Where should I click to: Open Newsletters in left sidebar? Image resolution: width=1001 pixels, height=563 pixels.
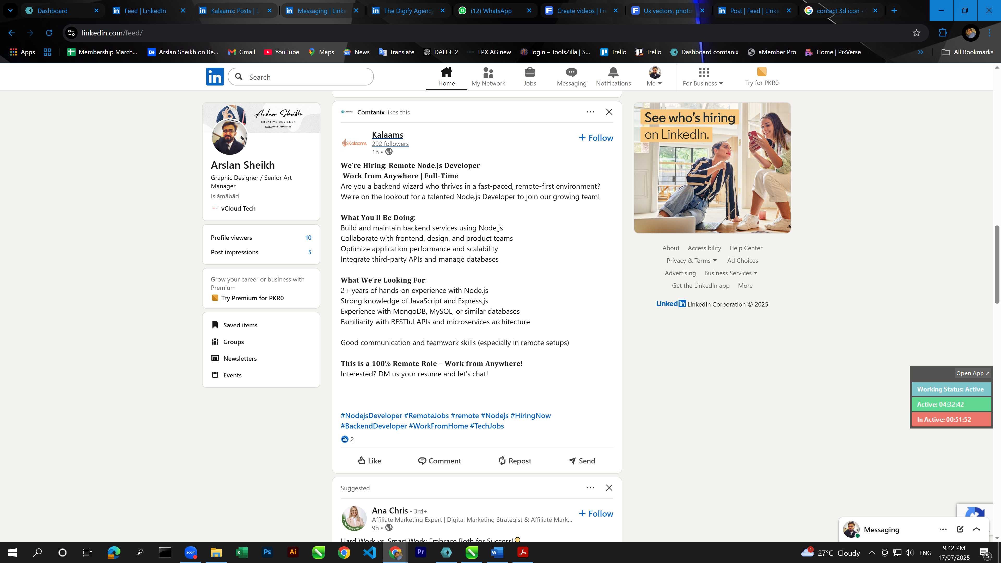[x=234, y=359]
